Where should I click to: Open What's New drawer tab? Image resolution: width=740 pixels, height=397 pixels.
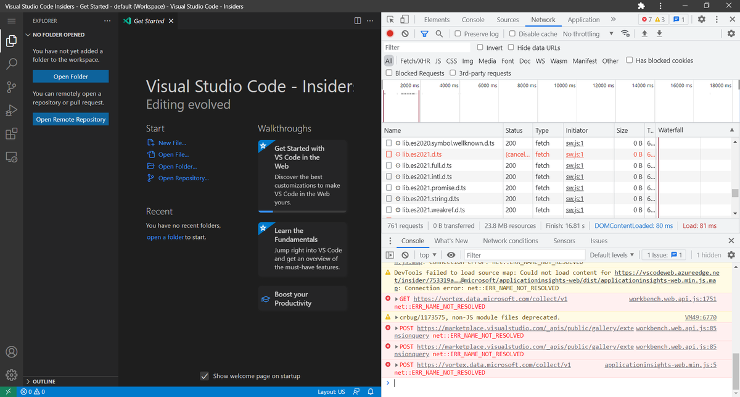451,241
